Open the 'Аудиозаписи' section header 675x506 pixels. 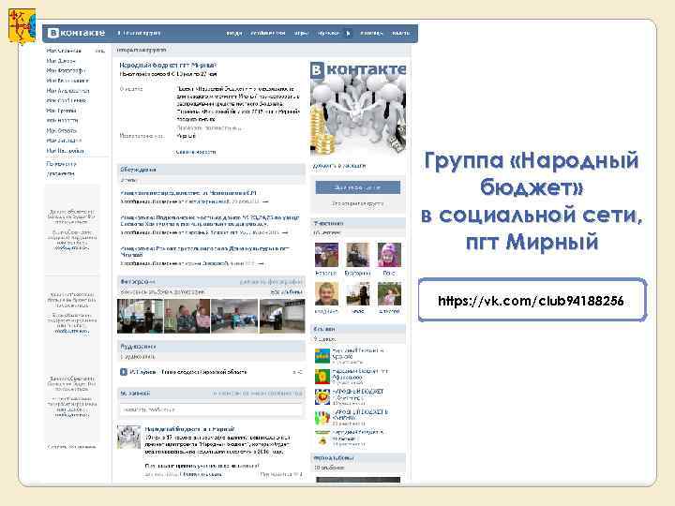pyautogui.click(x=211, y=347)
